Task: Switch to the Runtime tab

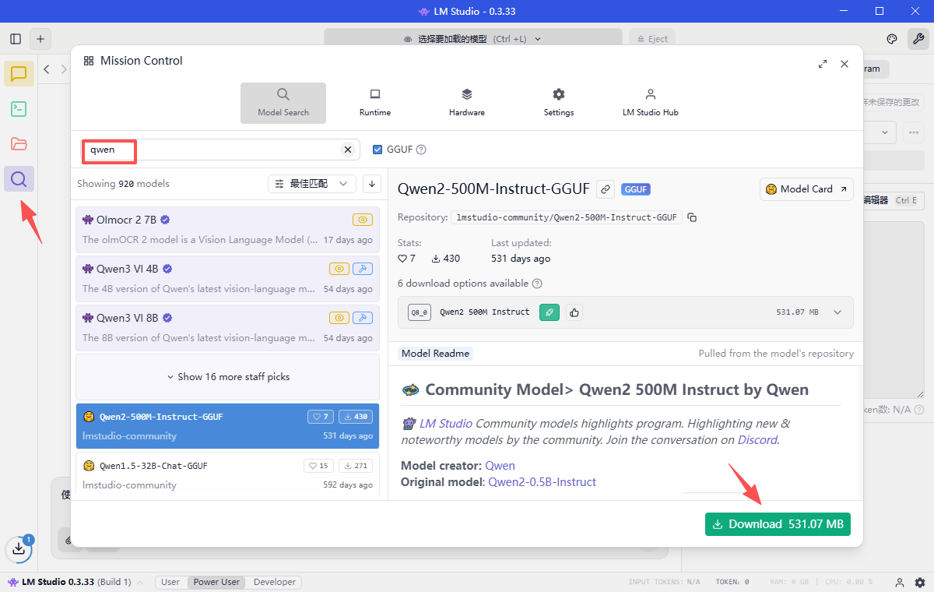Action: (x=375, y=102)
